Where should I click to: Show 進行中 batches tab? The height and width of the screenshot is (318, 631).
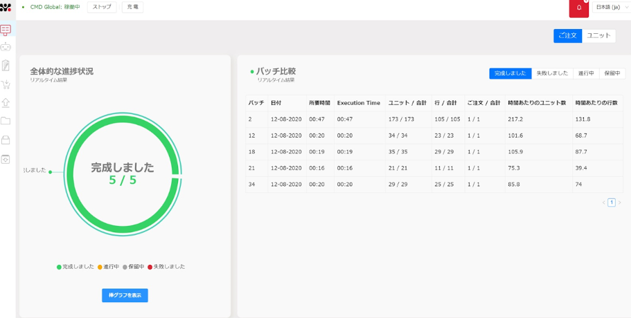(586, 73)
